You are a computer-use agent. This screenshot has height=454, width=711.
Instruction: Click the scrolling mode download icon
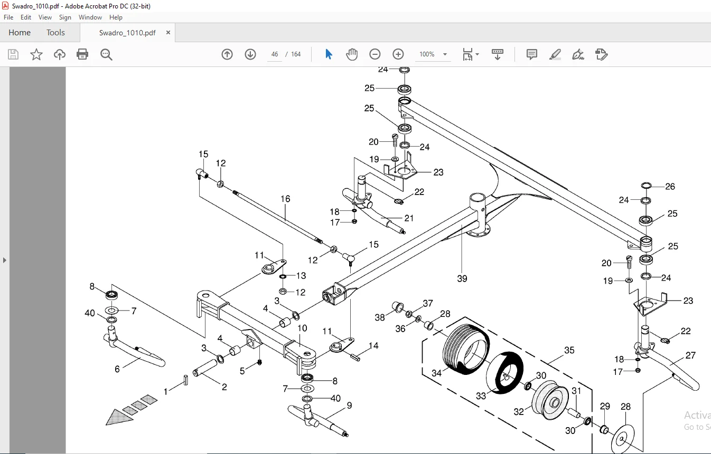tap(497, 54)
